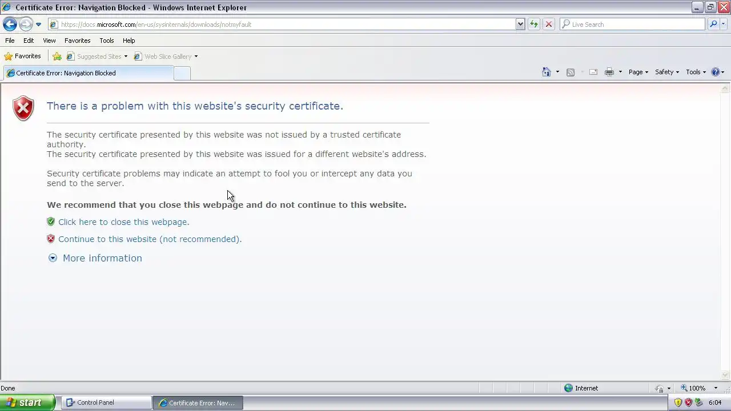Click Continue to this website link
Screen dimensions: 731x411
[150, 239]
